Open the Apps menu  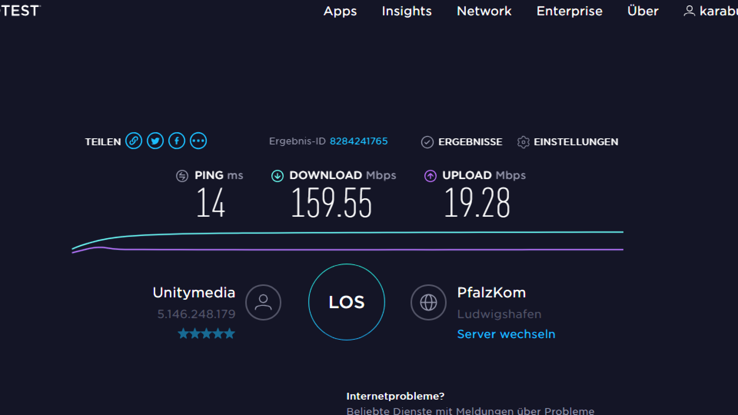340,11
